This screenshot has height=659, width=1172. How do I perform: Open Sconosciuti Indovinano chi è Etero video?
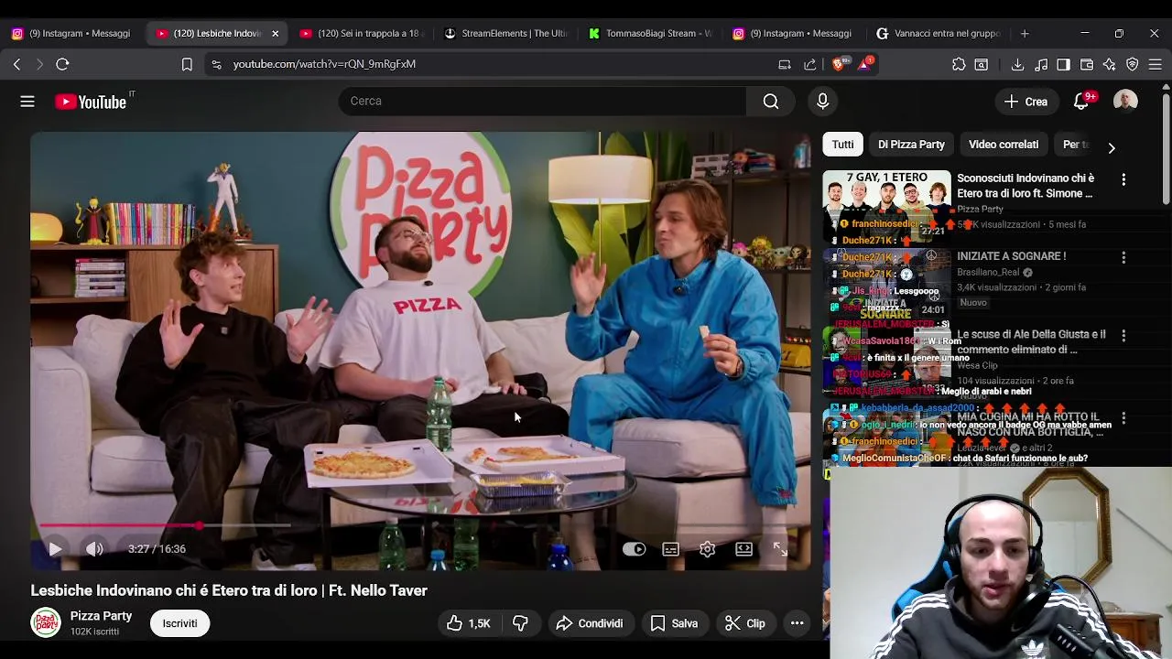tap(1025, 186)
